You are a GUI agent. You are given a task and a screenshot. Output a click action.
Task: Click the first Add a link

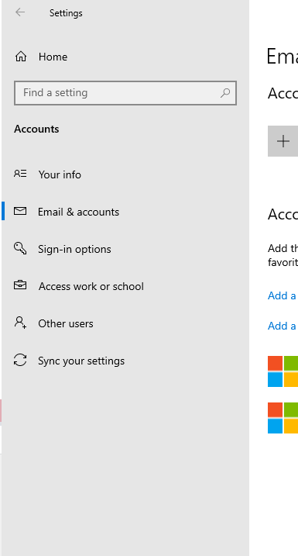pyautogui.click(x=282, y=295)
